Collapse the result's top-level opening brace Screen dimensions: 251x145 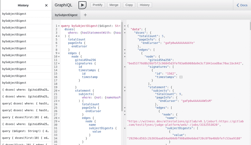click(125, 26)
